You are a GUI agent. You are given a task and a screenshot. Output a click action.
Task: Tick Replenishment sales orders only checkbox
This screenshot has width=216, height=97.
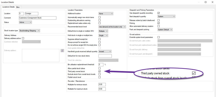click(99, 23)
